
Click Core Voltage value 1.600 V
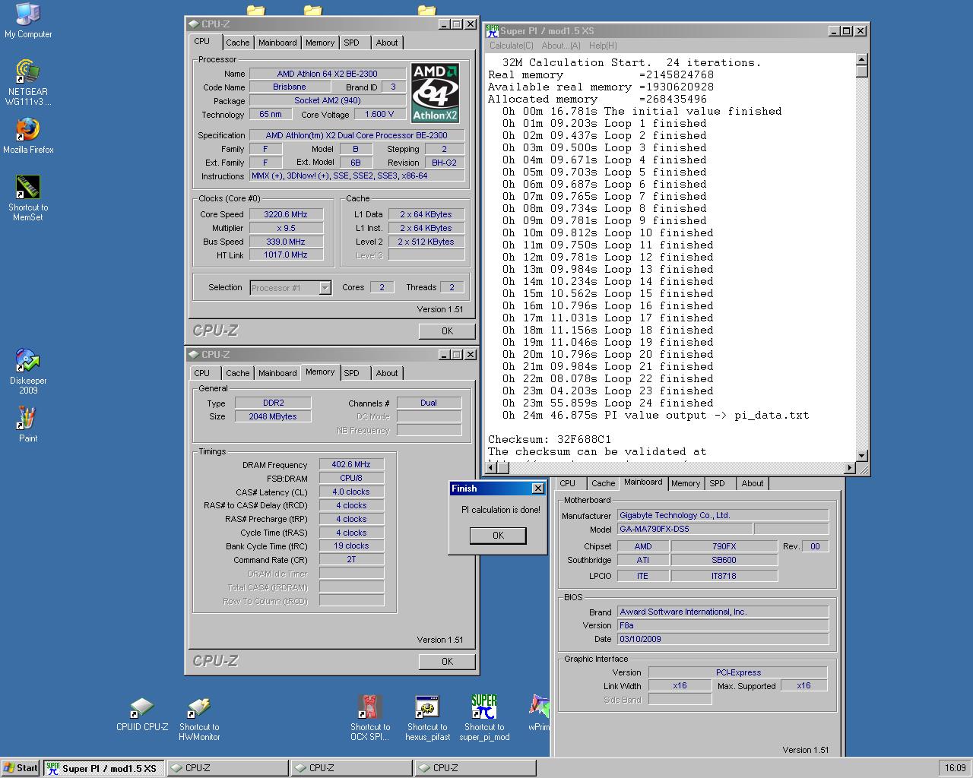[380, 115]
